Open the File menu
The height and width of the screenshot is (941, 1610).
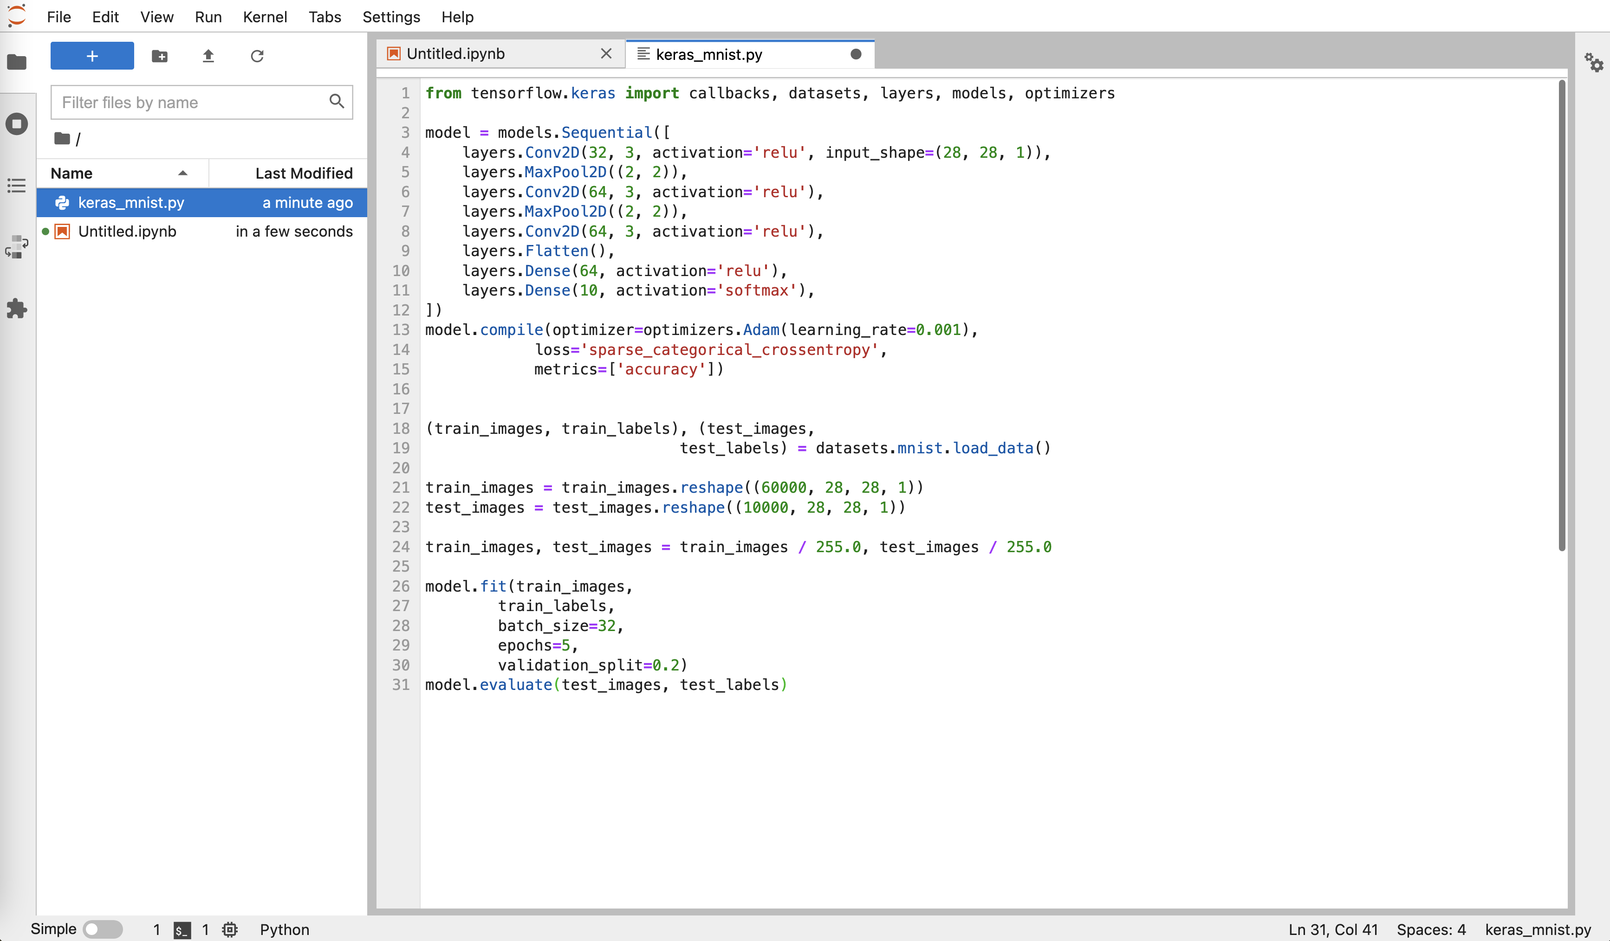click(59, 17)
